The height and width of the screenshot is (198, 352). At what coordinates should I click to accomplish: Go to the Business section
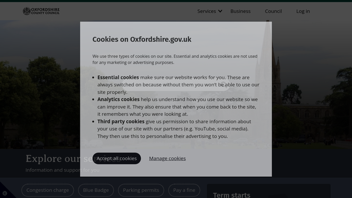[241, 11]
